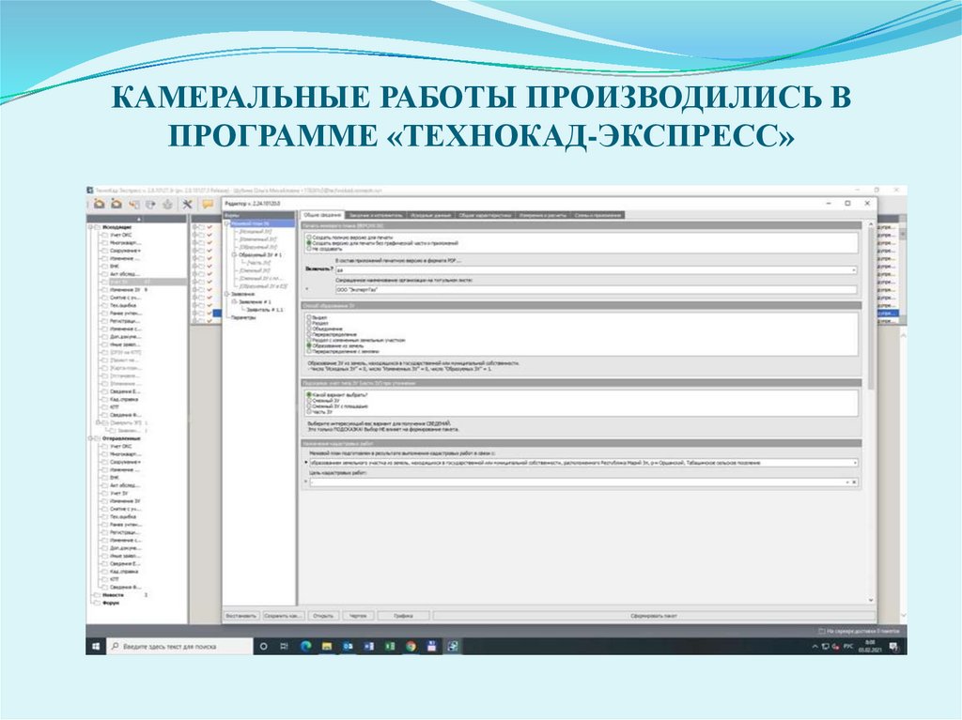Click the undo arrow icon in the toolbar
This screenshot has height=720, width=962.
(134, 204)
